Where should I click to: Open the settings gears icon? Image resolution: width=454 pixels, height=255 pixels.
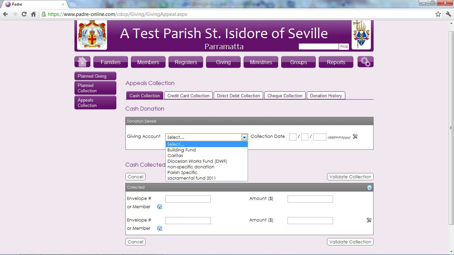(365, 62)
